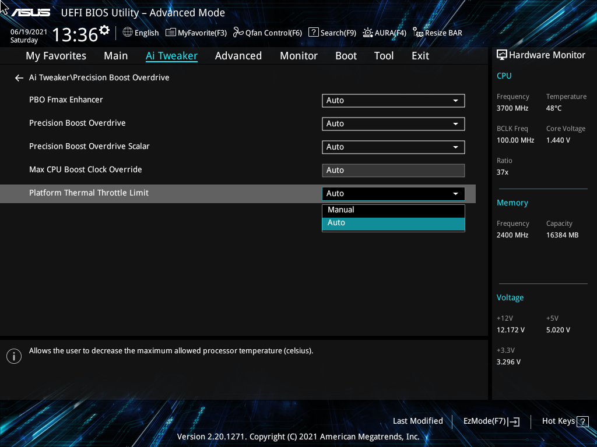Switch to the Boot tab
Screen dimensions: 597x447
point(346,55)
